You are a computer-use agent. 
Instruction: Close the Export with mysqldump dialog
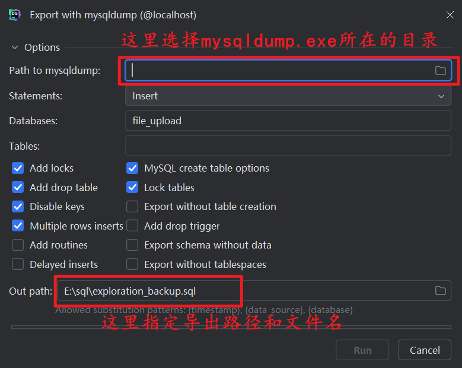pos(450,15)
